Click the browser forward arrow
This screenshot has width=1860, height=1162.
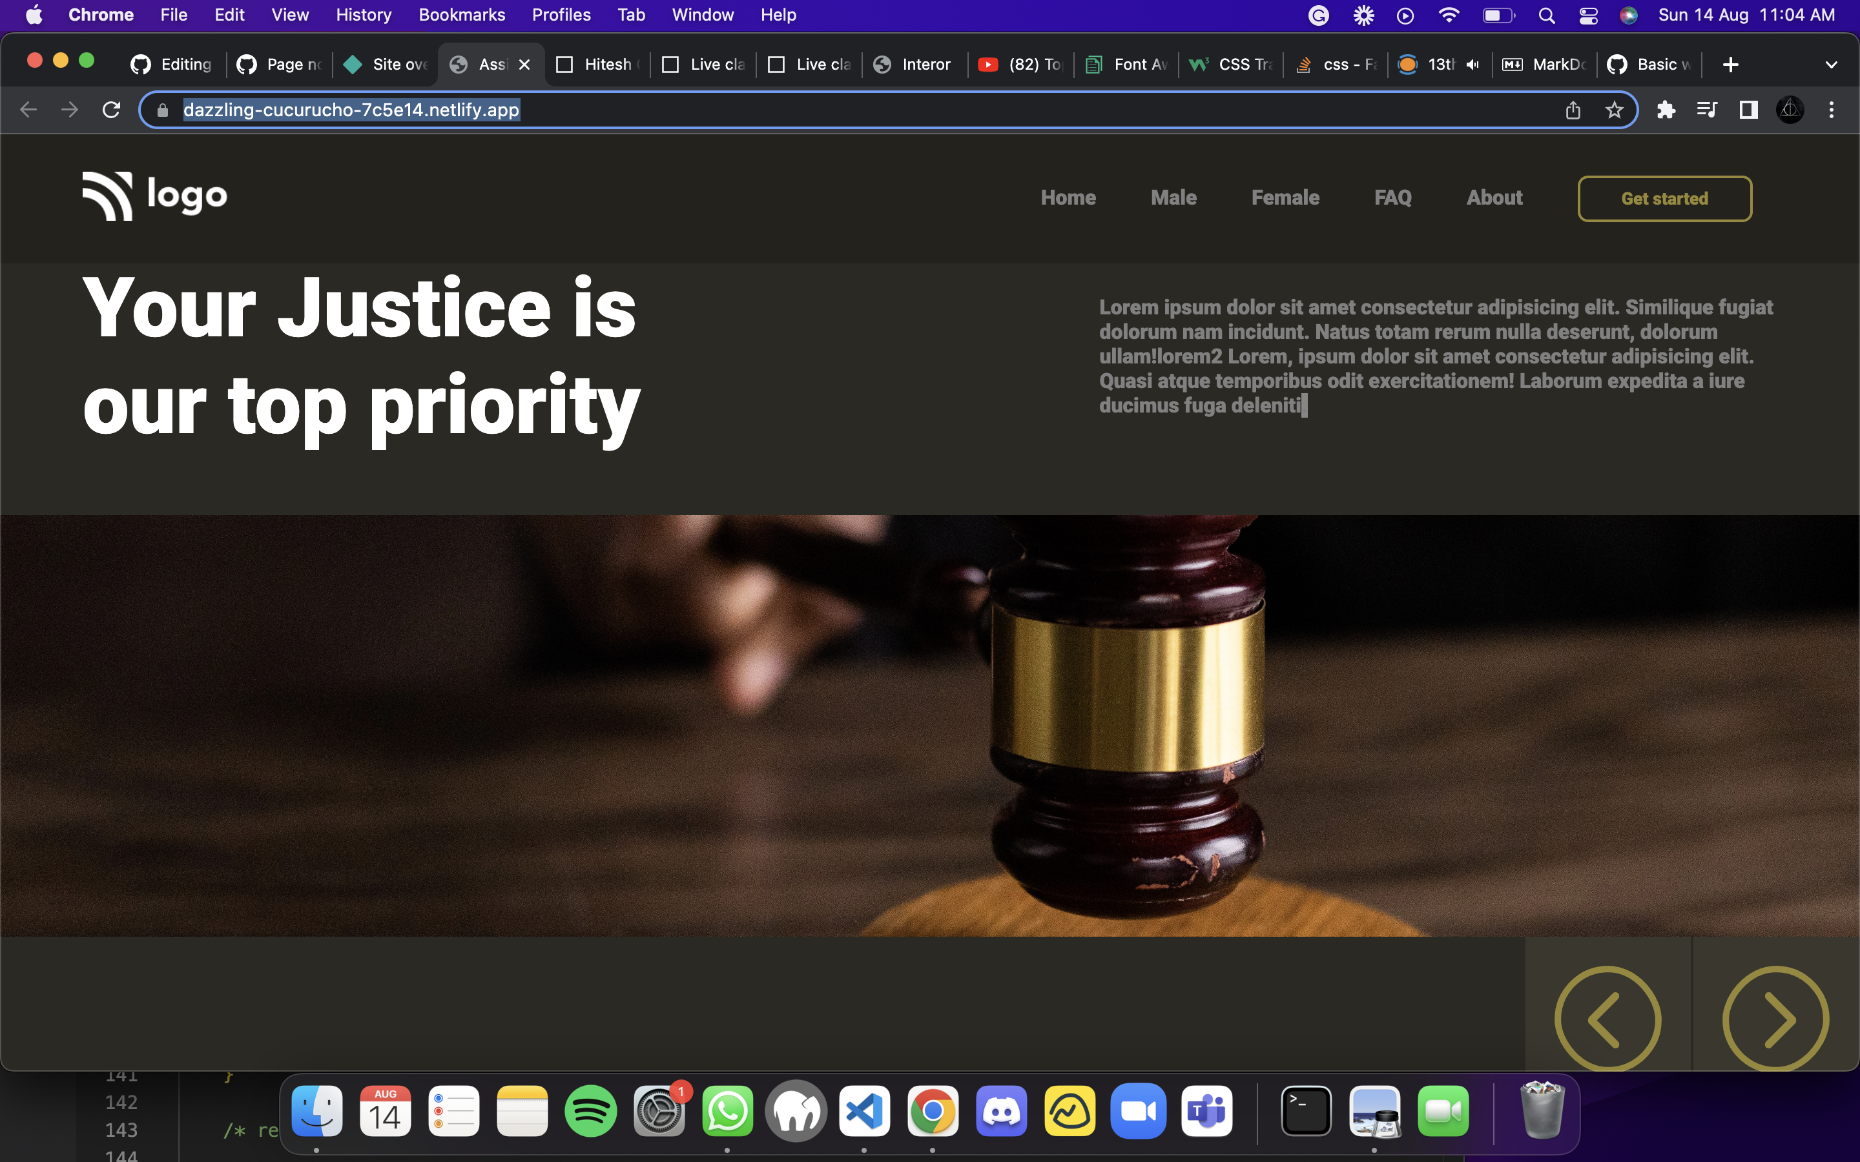point(70,110)
